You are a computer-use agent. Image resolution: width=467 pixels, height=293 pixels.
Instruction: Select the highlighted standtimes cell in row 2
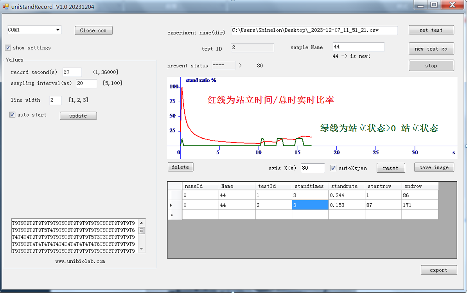310,205
